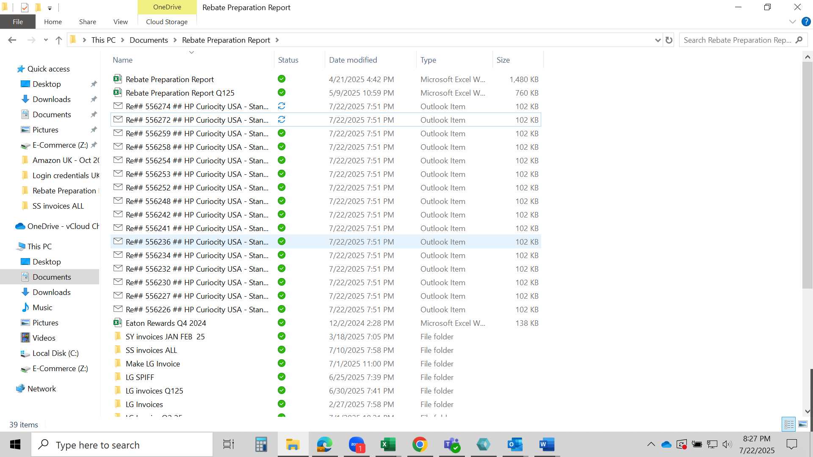Open Excel from the taskbar
The width and height of the screenshot is (813, 457).
388,444
